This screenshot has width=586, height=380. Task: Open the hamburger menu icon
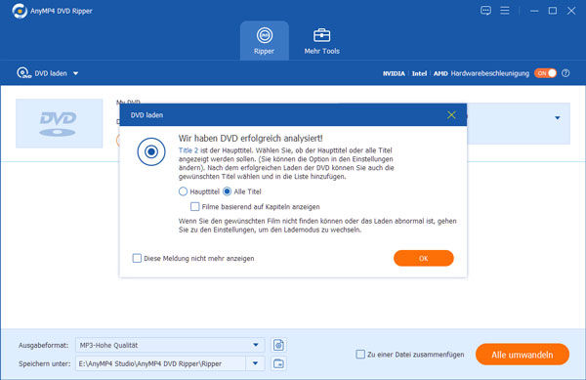(x=505, y=11)
